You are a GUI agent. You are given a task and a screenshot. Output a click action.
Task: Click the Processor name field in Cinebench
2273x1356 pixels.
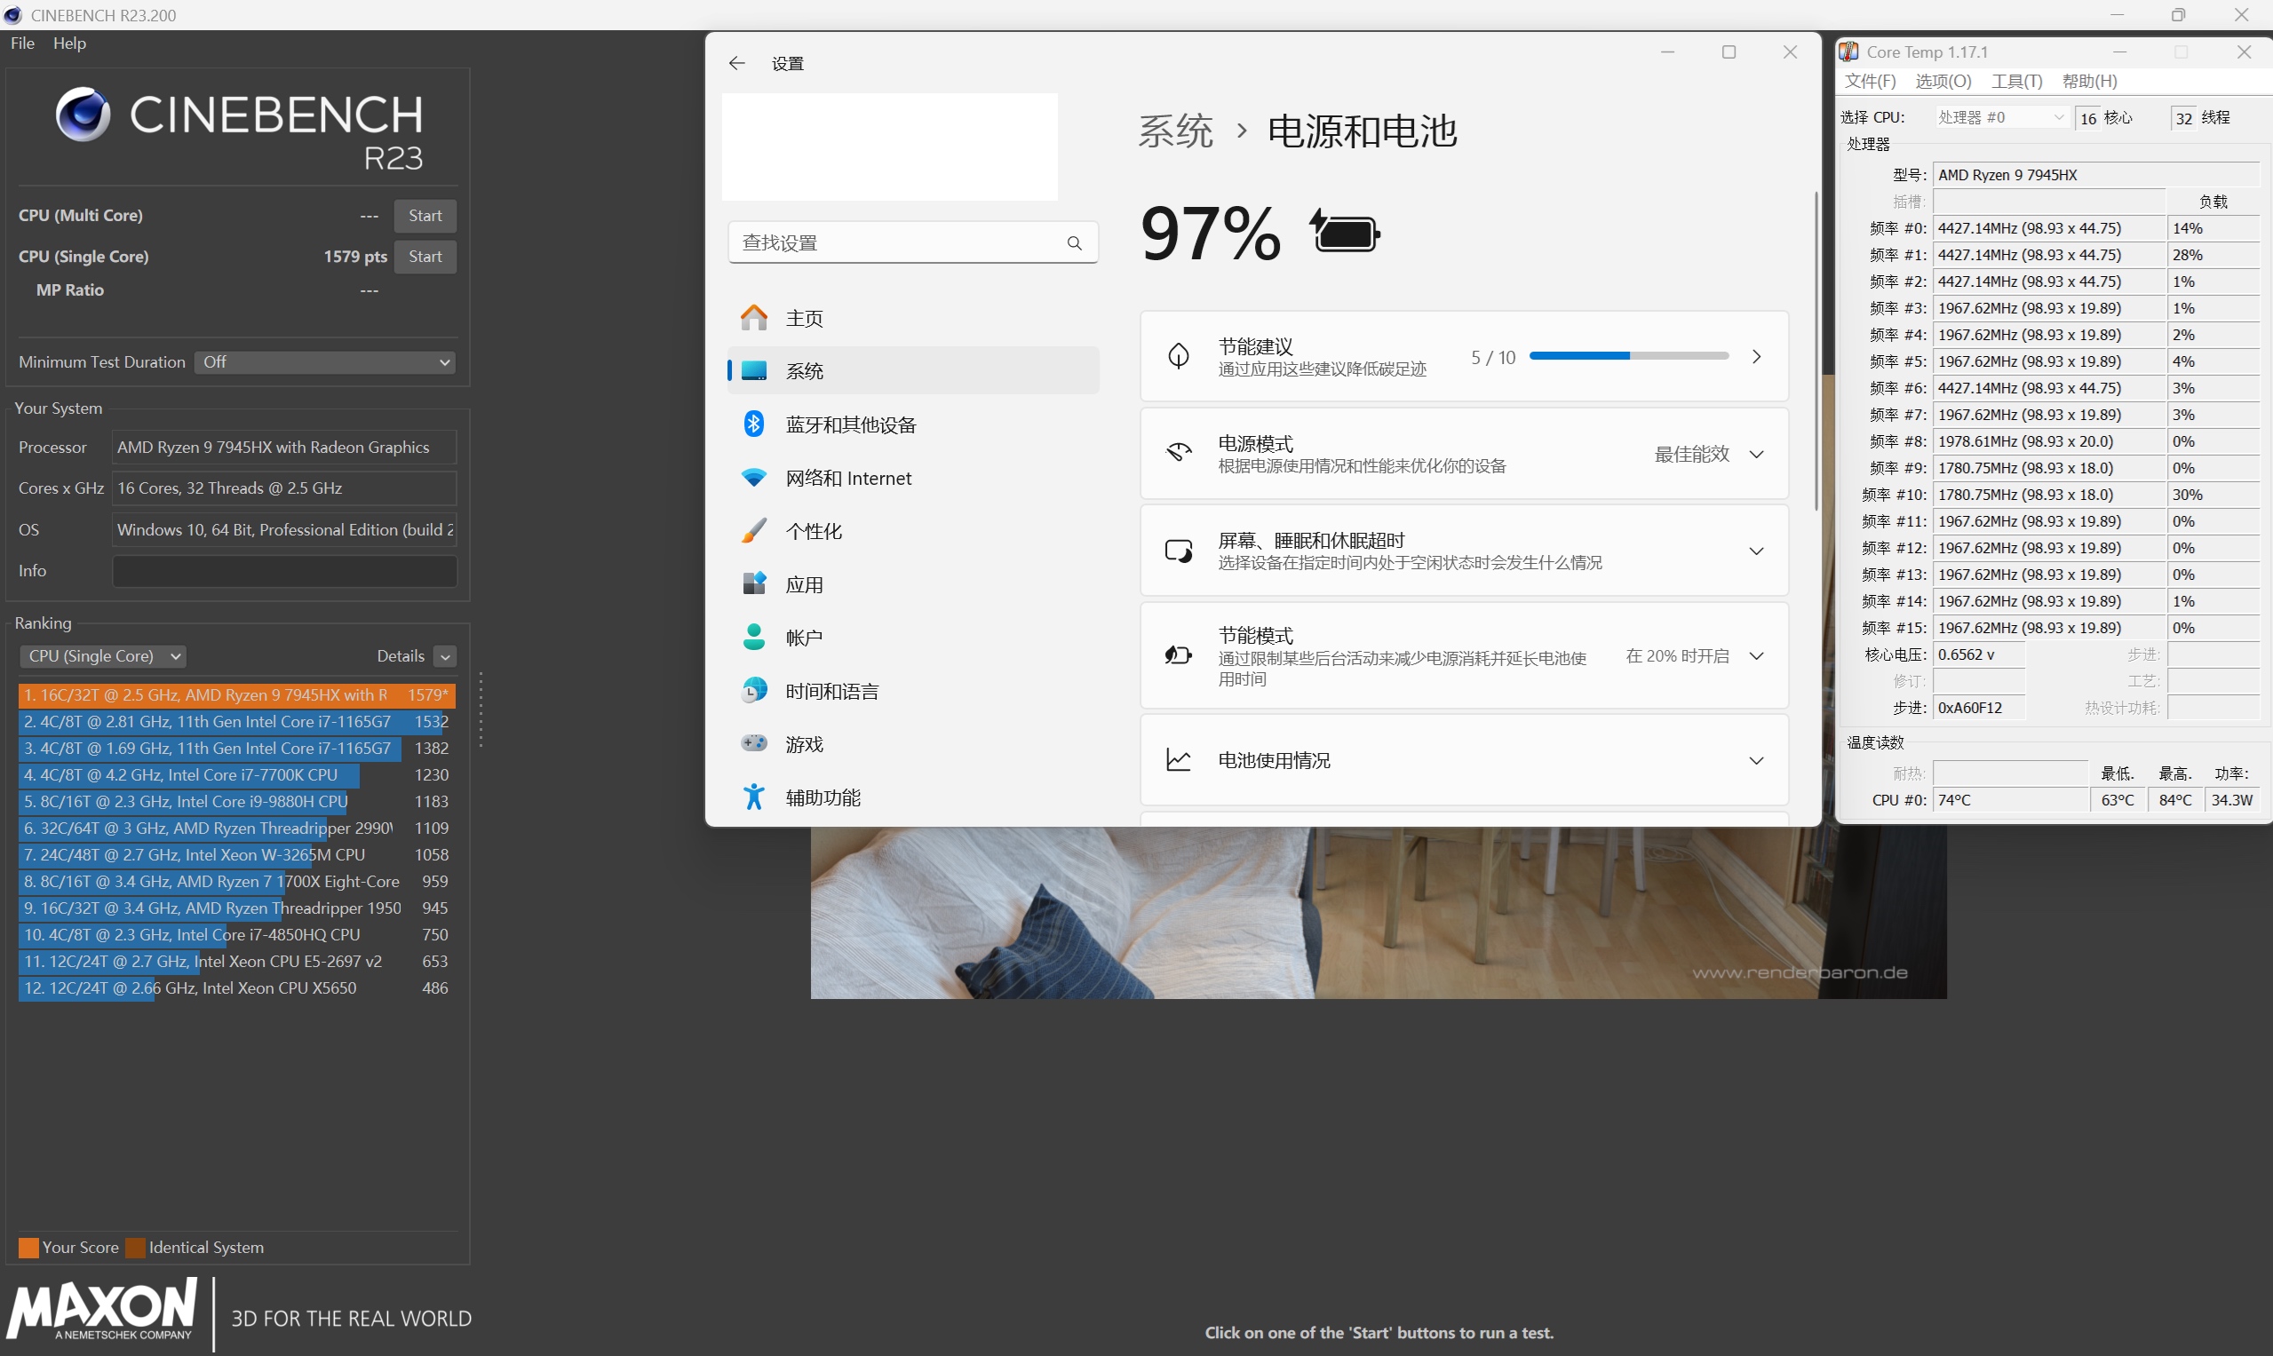(x=284, y=448)
